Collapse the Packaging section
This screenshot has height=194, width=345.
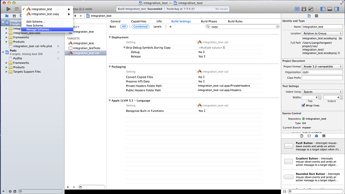click(x=109, y=66)
